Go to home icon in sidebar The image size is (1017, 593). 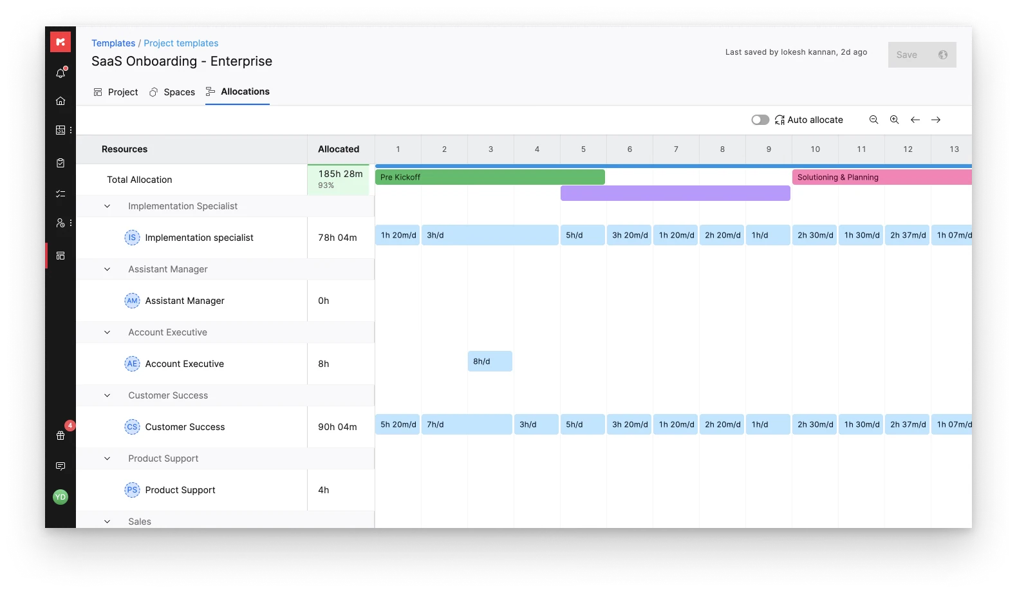click(61, 101)
